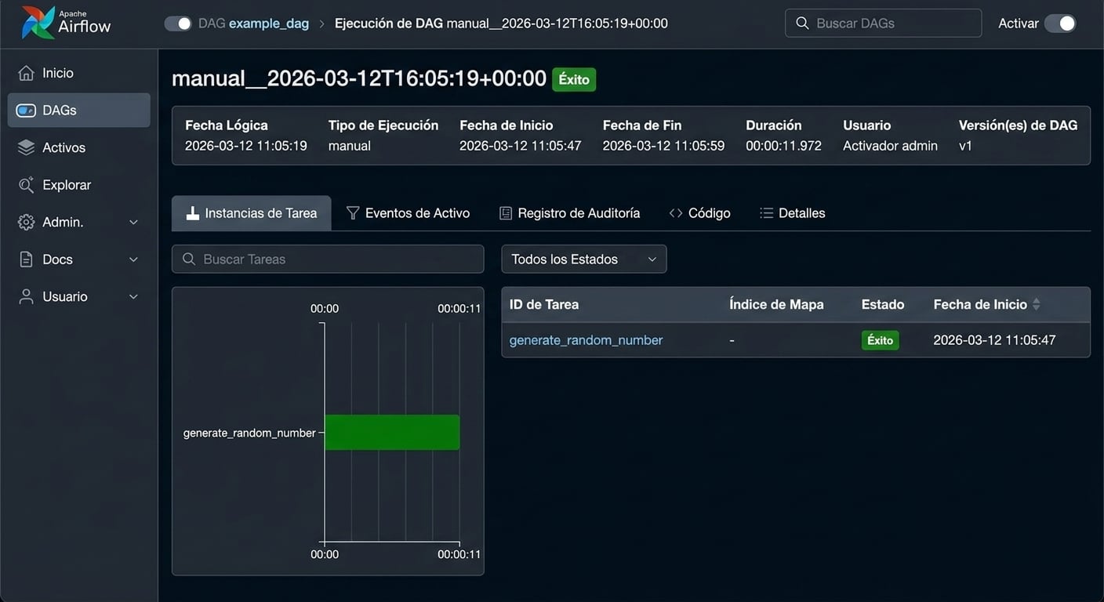This screenshot has height=602, width=1104.
Task: Click Tipo de Ejecución value manual
Action: [x=350, y=146]
